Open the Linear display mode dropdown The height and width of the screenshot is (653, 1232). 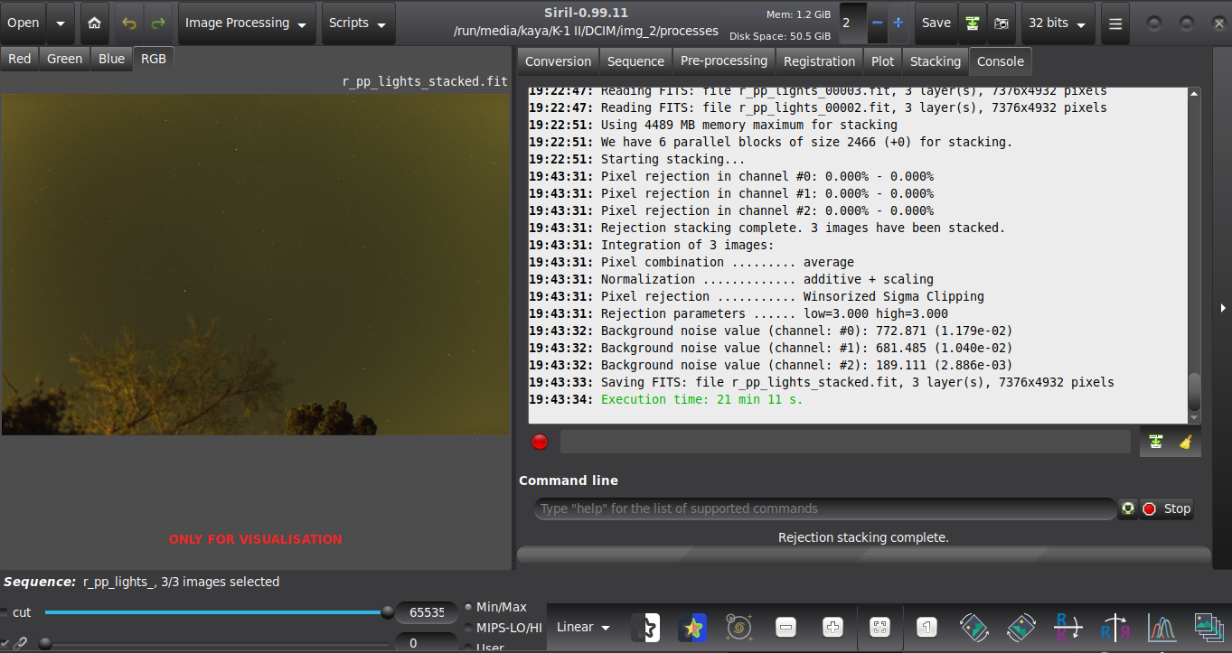tap(583, 627)
